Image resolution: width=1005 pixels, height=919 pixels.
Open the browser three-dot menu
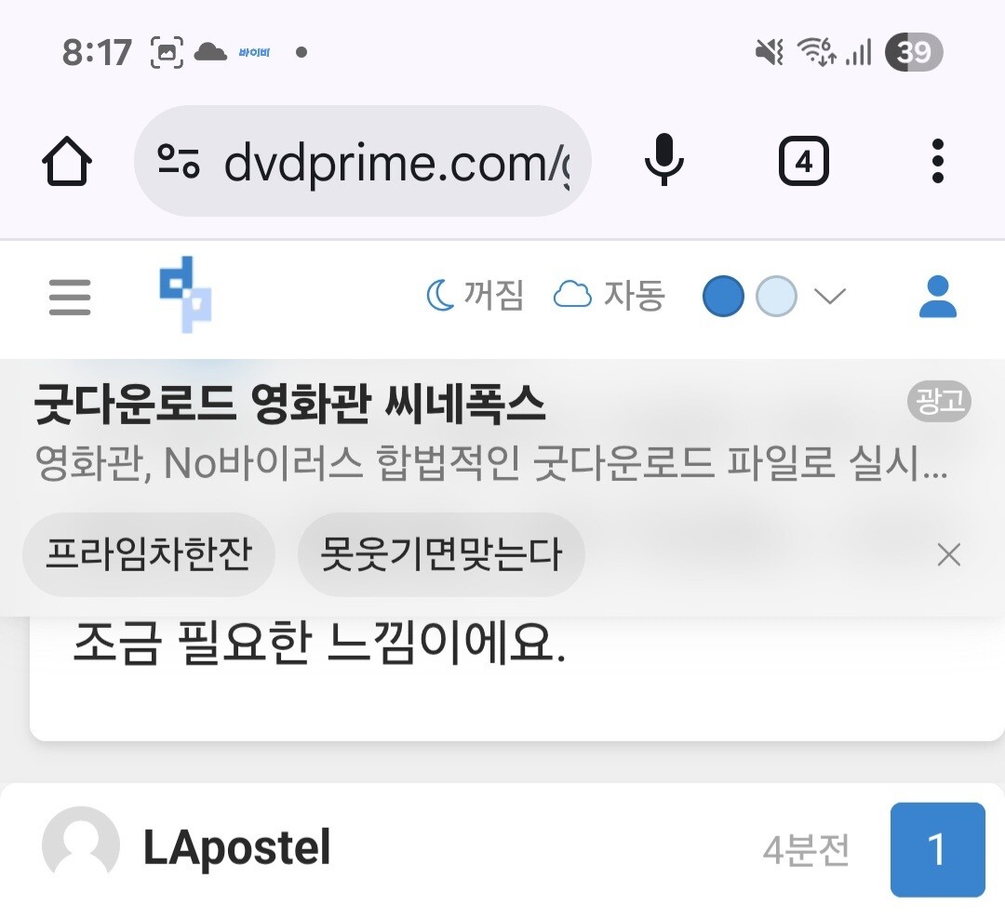[937, 161]
